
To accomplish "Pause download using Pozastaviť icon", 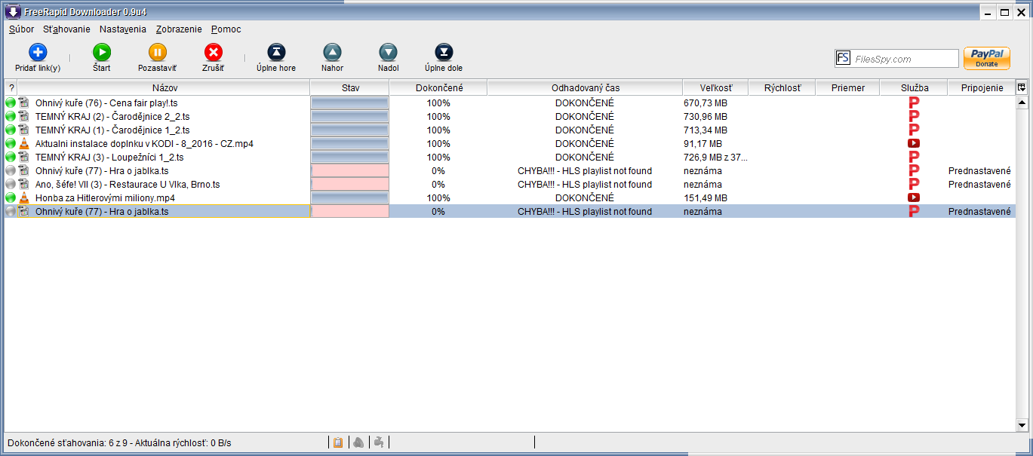I will 157,52.
